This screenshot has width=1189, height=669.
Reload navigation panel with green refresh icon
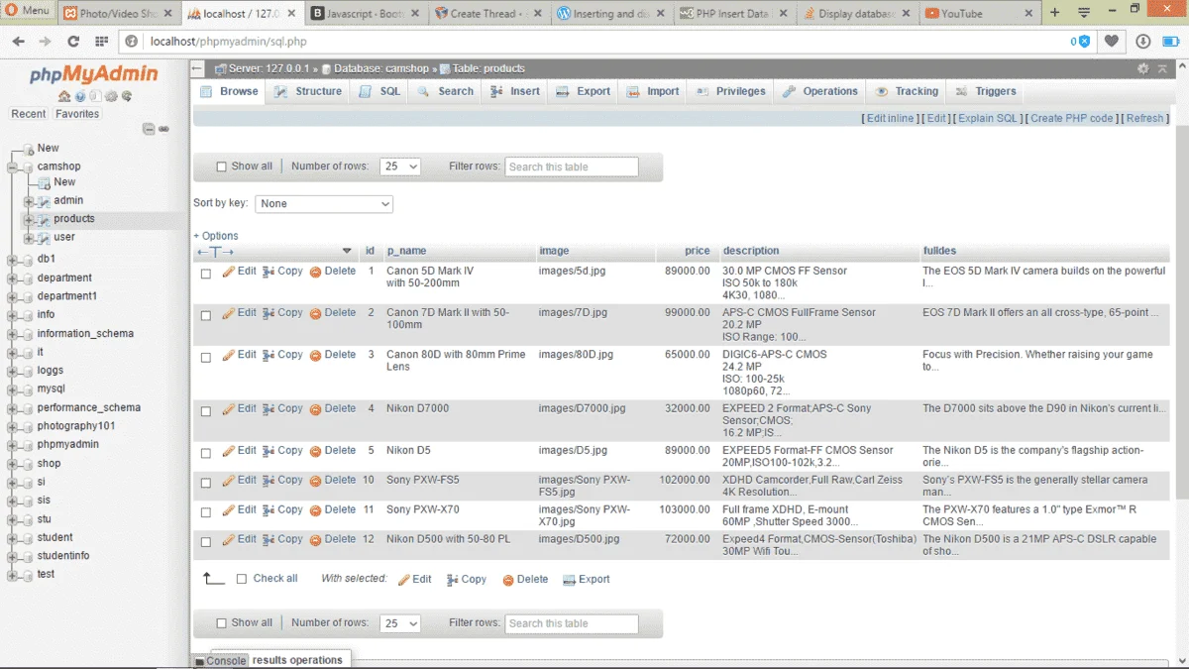[127, 96]
